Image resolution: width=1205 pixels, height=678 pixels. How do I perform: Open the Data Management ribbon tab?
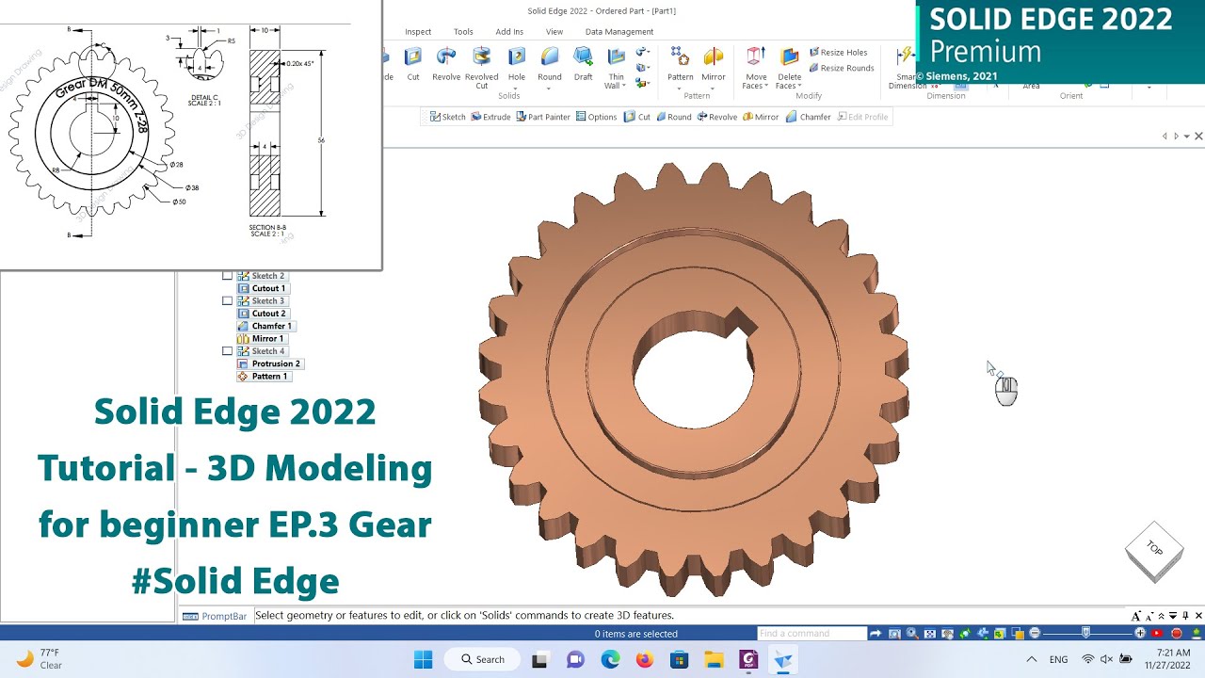619,32
